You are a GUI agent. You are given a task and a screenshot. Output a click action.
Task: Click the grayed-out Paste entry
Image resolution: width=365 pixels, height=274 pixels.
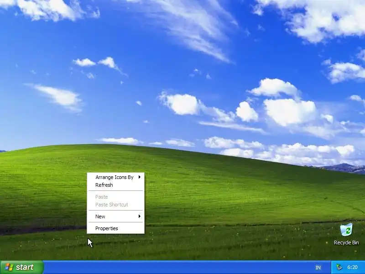click(115, 197)
